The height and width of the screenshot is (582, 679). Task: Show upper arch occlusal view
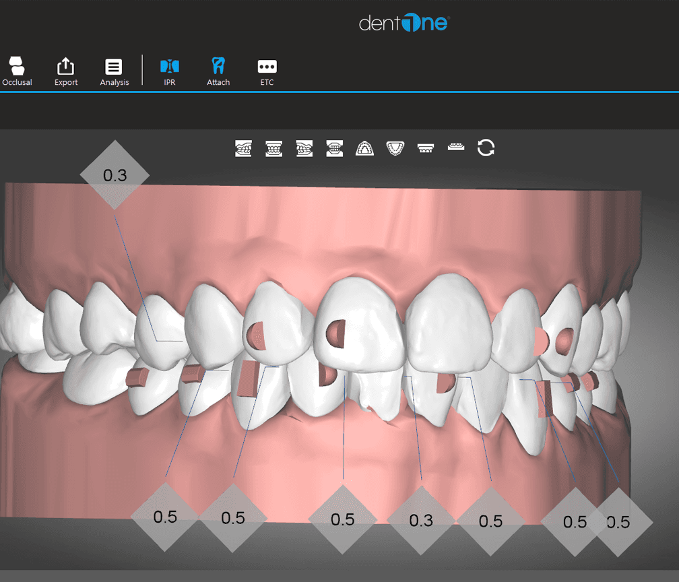click(x=364, y=148)
